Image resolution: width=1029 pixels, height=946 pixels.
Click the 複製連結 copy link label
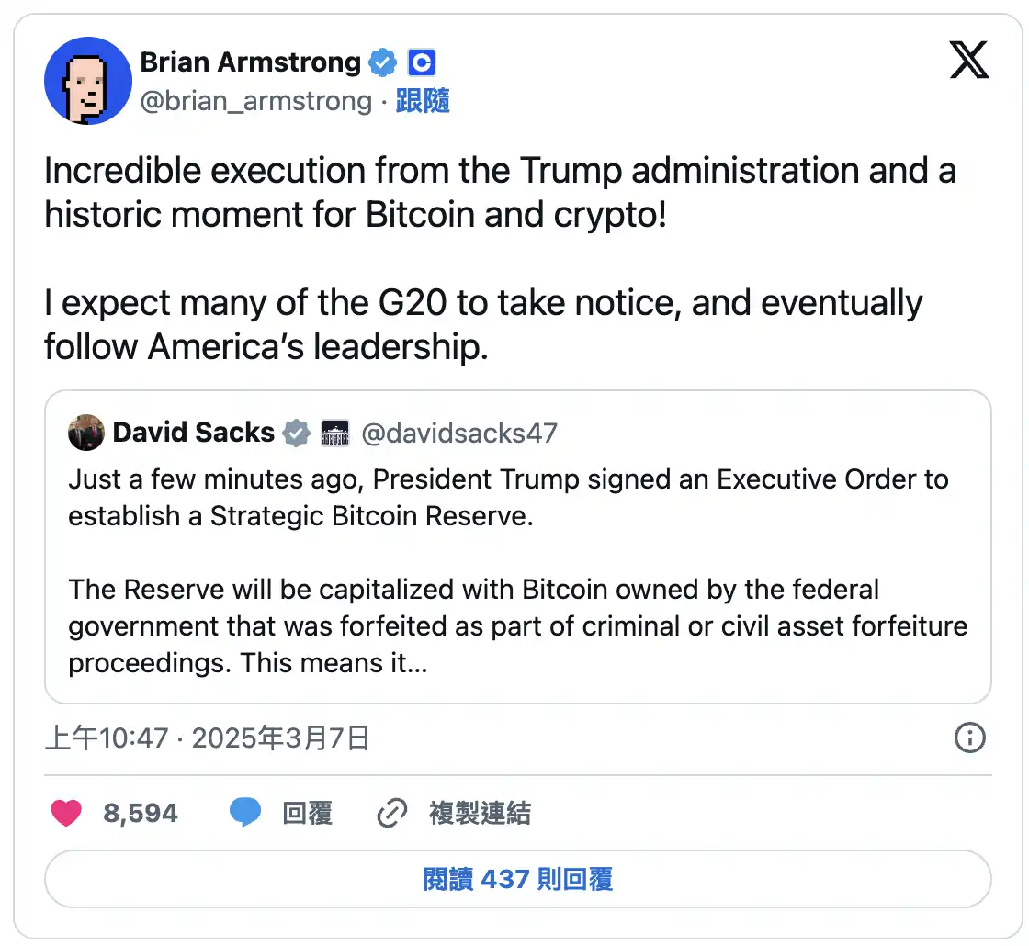[480, 813]
